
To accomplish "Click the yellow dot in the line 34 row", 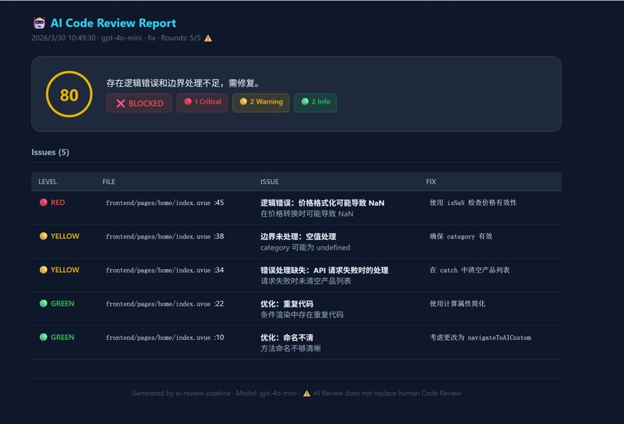I will coord(44,270).
